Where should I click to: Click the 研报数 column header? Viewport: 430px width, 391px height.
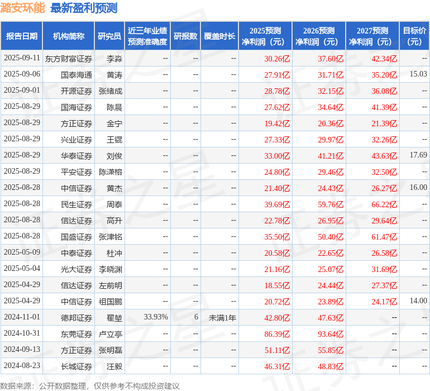pyautogui.click(x=185, y=36)
